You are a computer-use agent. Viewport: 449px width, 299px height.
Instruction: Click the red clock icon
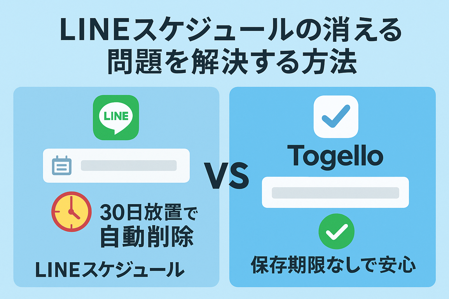click(71, 212)
